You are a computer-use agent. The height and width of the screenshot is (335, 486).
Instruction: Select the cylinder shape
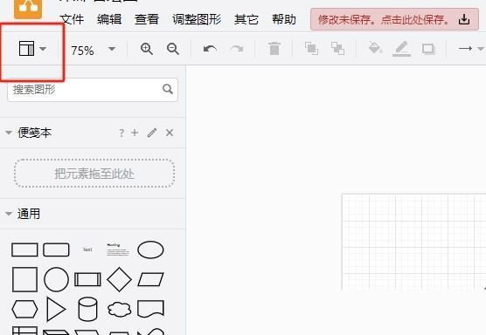tap(87, 310)
